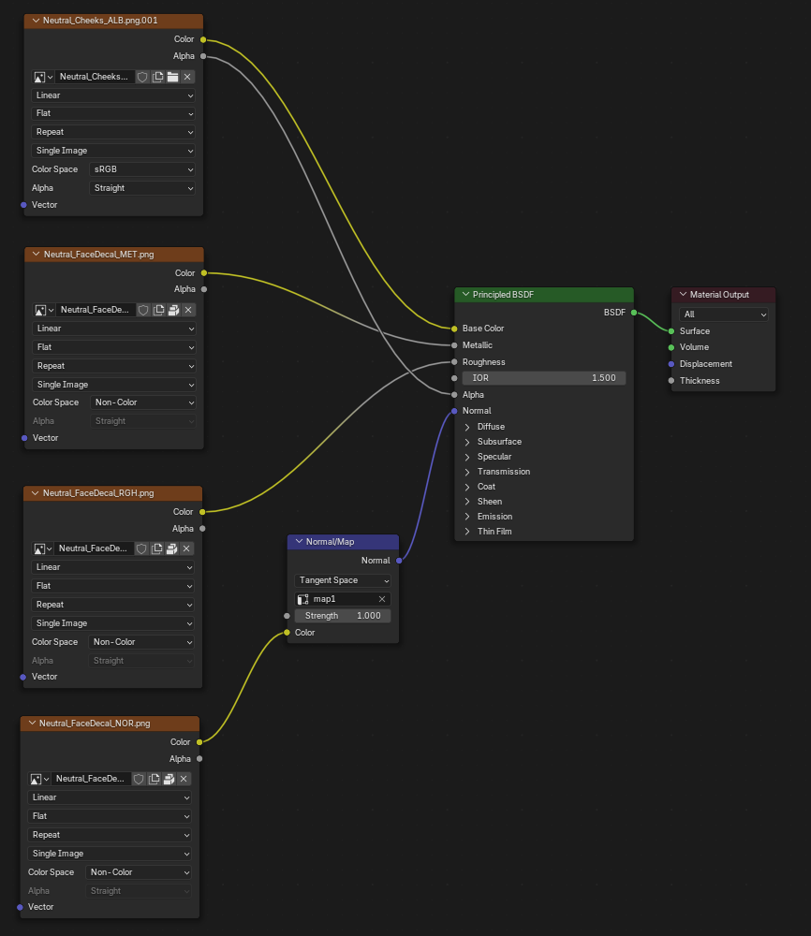Expand the Subsurface panel in Principled BSDF

click(x=468, y=442)
